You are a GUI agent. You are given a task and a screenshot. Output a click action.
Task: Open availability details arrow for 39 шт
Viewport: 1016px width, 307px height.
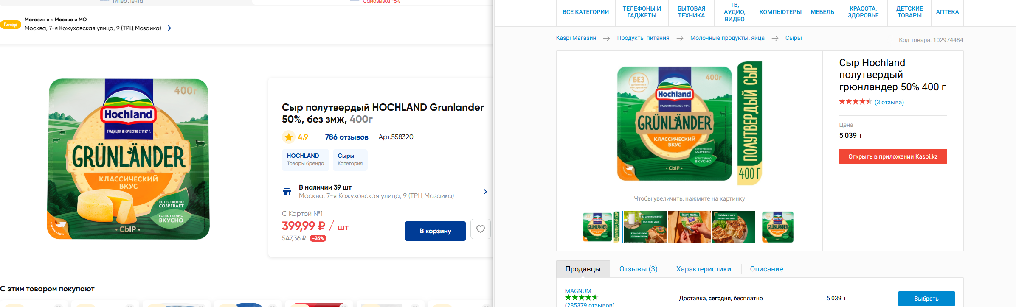[x=485, y=192]
